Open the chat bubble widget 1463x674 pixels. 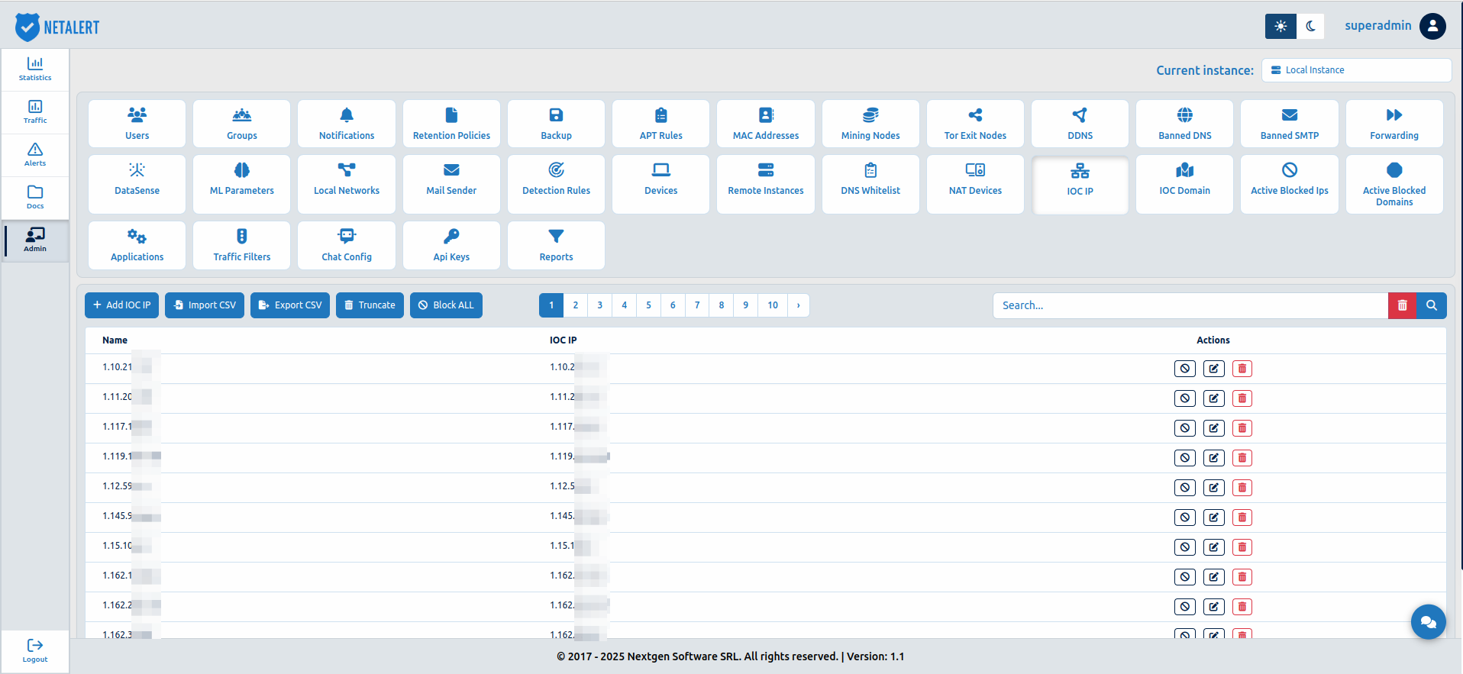(1428, 622)
